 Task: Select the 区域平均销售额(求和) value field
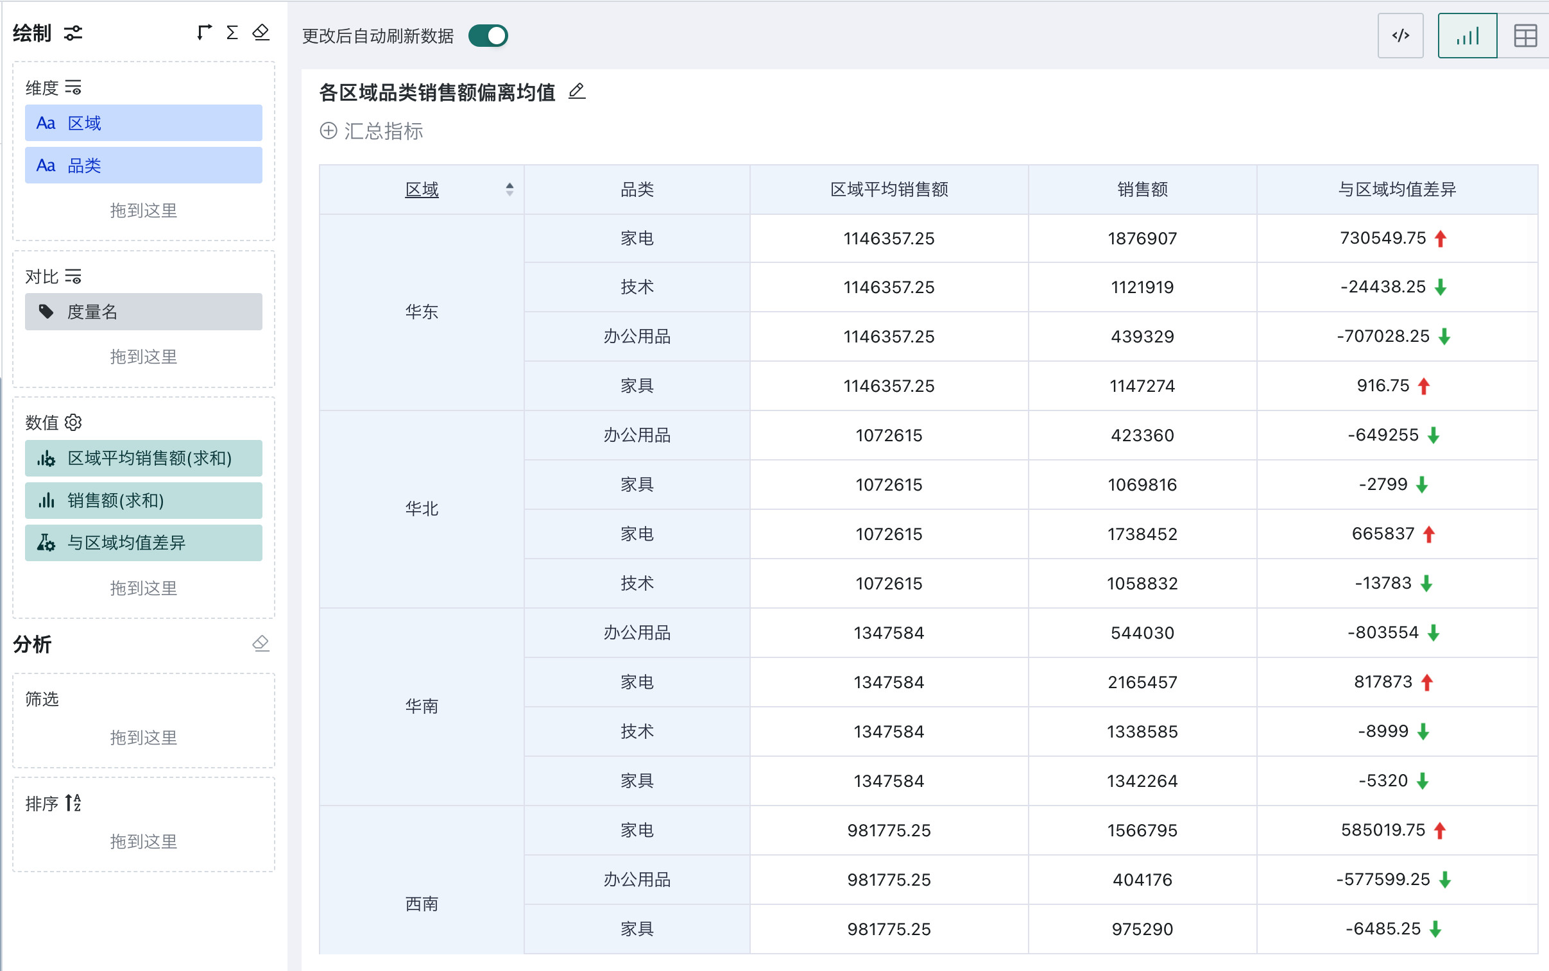(144, 458)
